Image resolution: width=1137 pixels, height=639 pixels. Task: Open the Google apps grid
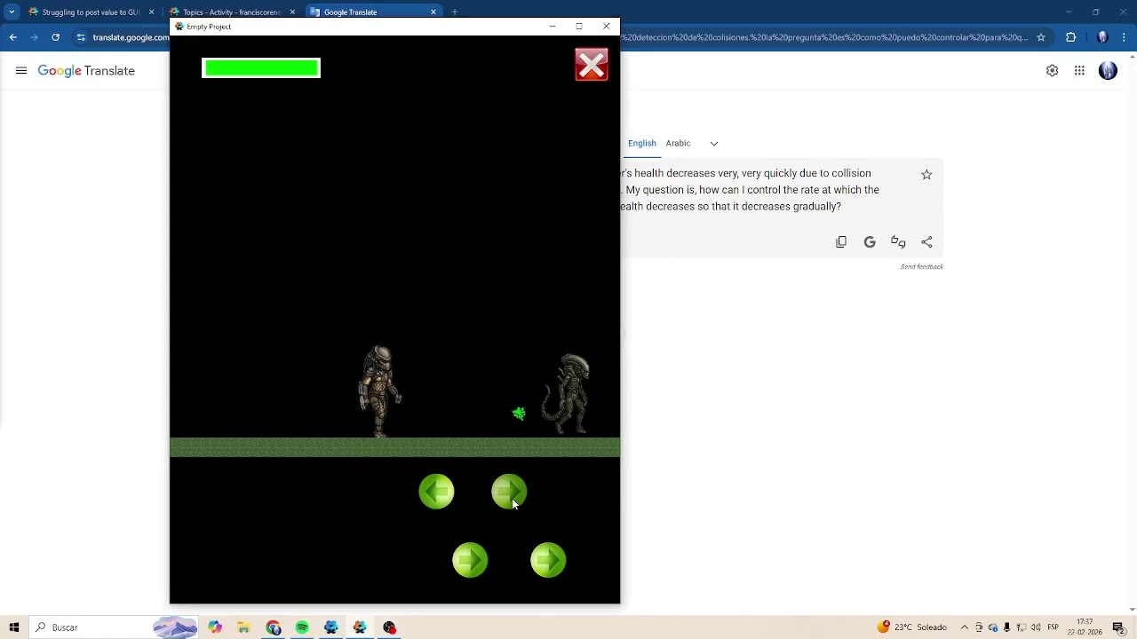click(1079, 71)
